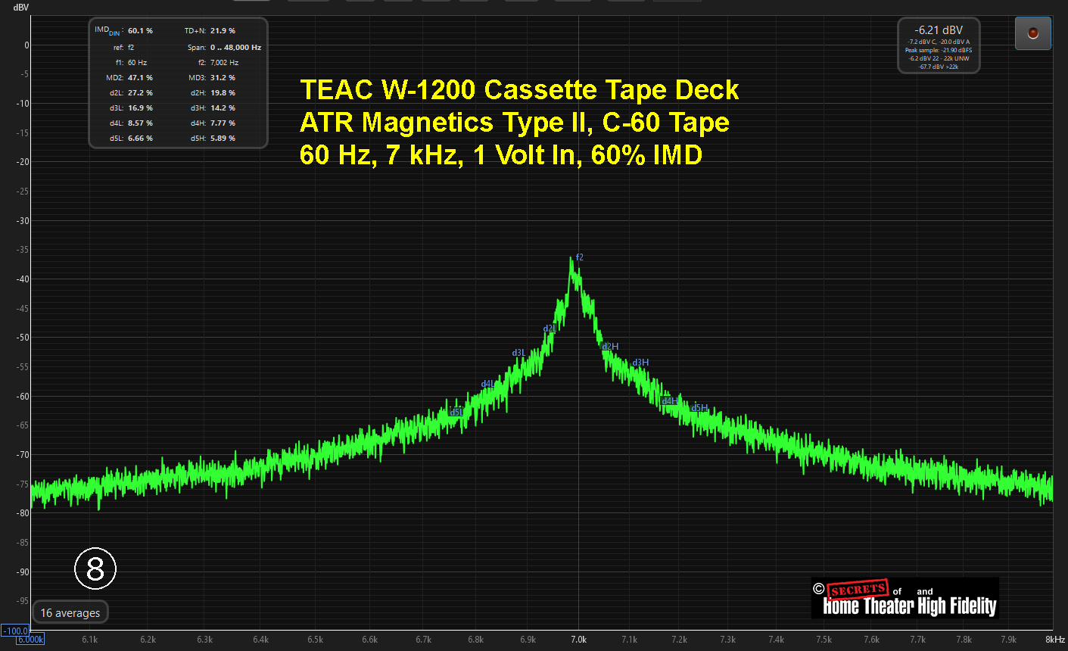1068x651 pixels.
Task: Click the d3L value "16.9 %"
Action: [140, 108]
